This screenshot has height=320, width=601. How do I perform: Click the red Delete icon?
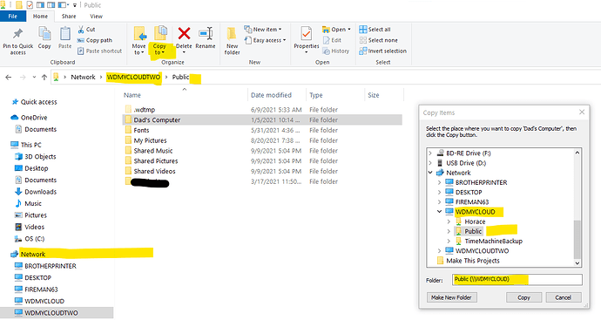click(x=184, y=33)
